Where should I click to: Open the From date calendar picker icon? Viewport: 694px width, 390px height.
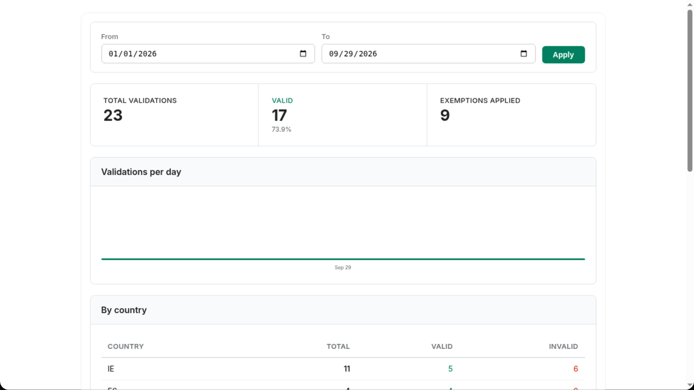(303, 54)
